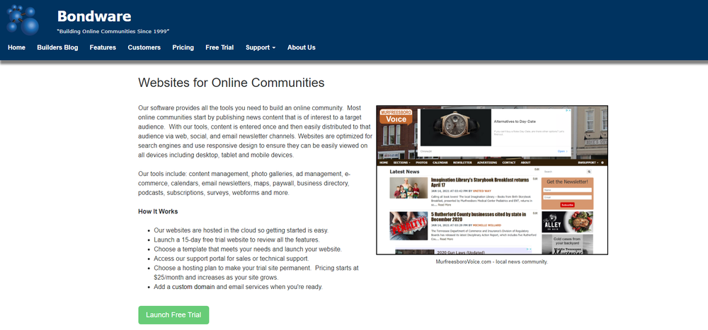Viewport: 708px width, 330px height.
Task: Click the How It Works heading
Action: [x=158, y=211]
